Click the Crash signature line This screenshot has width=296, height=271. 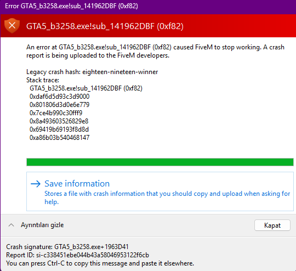point(67,247)
